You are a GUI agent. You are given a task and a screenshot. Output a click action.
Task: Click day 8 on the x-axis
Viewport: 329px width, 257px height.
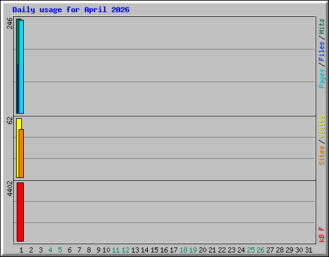tap(89, 250)
